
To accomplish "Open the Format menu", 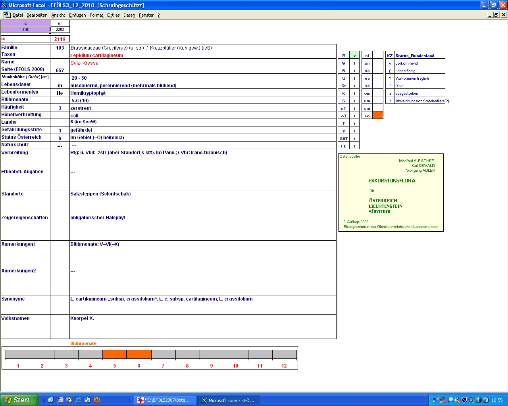I will click(96, 15).
